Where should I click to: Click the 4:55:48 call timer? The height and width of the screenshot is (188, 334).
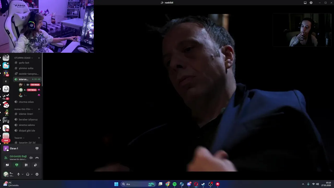click(36, 79)
